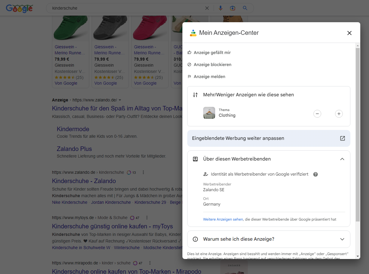Click the circular score icon beside mirapodo.de

coord(135,263)
